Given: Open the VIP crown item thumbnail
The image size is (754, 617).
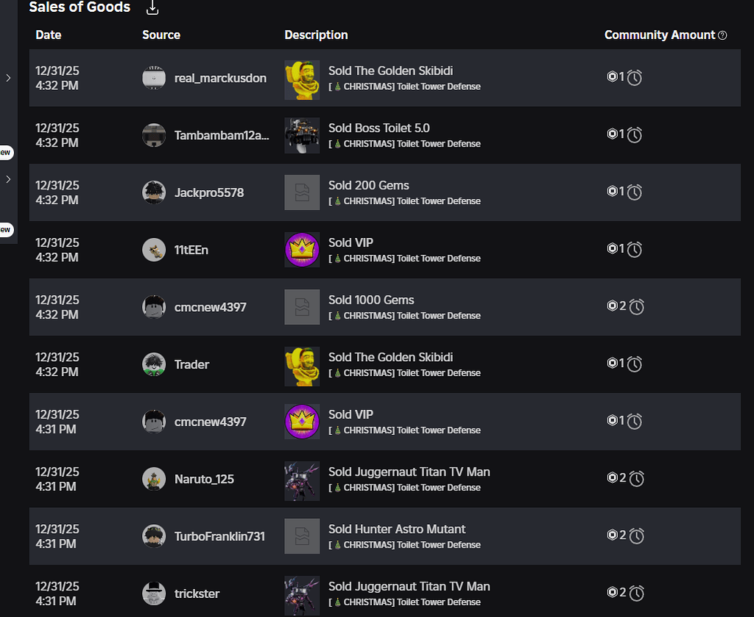Looking at the screenshot, I should (302, 249).
